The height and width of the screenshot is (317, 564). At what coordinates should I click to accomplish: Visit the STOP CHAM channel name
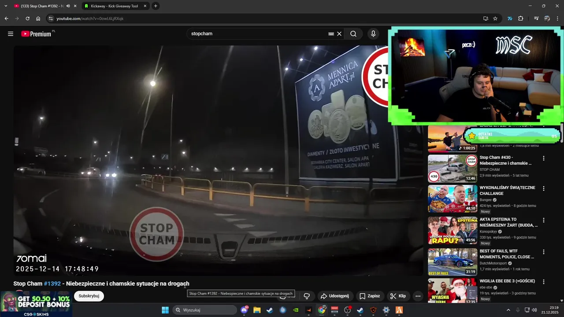tap(490, 170)
